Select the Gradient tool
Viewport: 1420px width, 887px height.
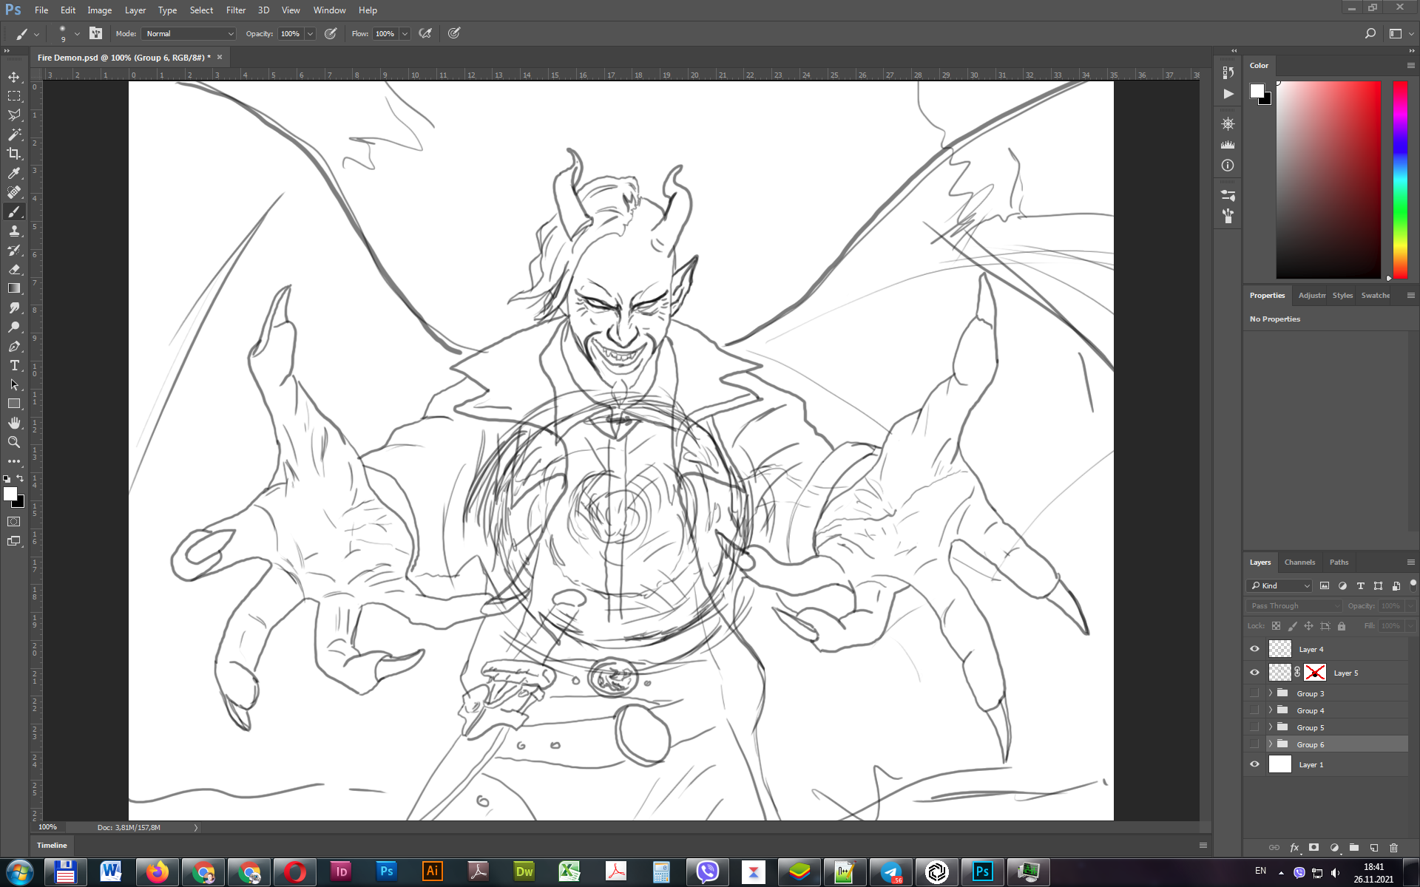click(x=14, y=288)
